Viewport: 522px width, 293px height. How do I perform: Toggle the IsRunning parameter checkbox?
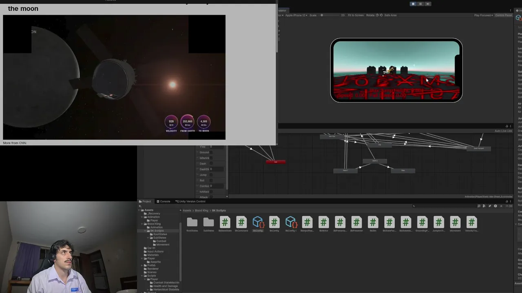(211, 158)
